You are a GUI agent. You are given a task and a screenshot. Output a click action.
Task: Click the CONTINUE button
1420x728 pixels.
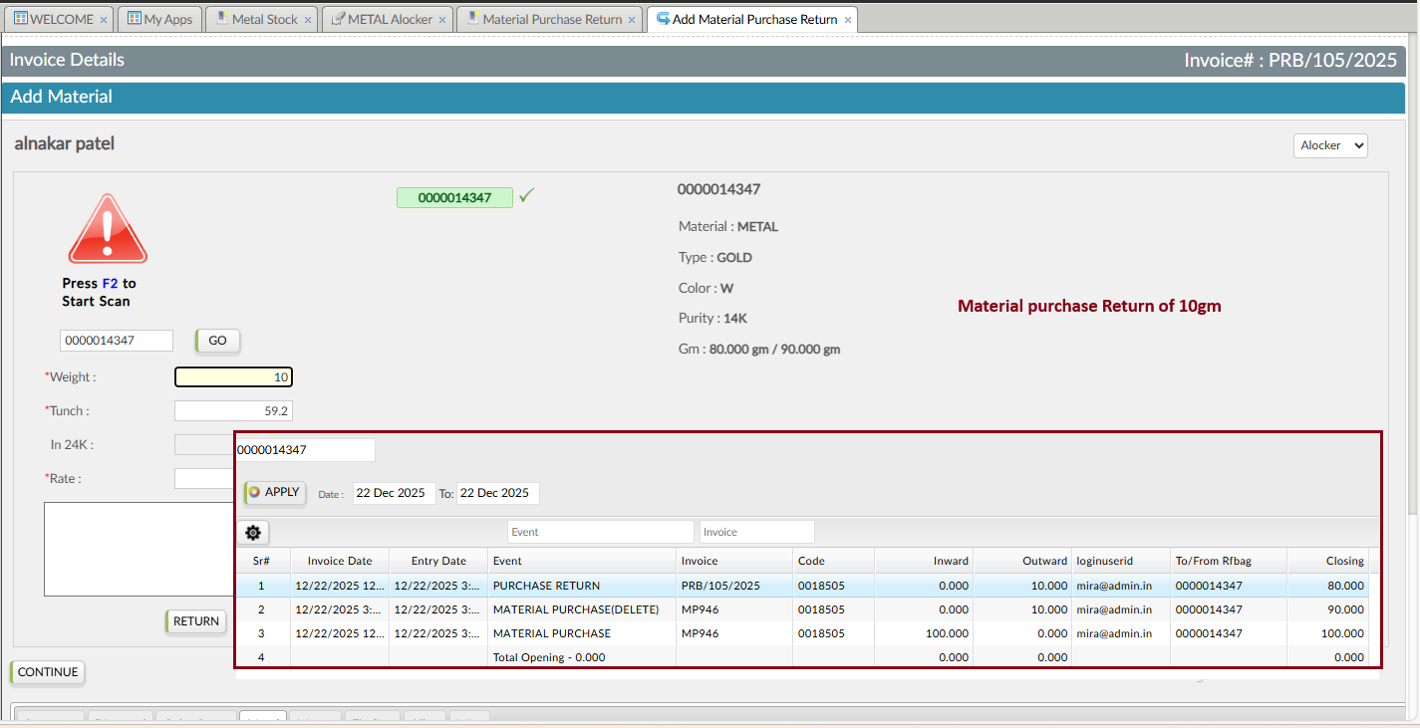pos(47,672)
